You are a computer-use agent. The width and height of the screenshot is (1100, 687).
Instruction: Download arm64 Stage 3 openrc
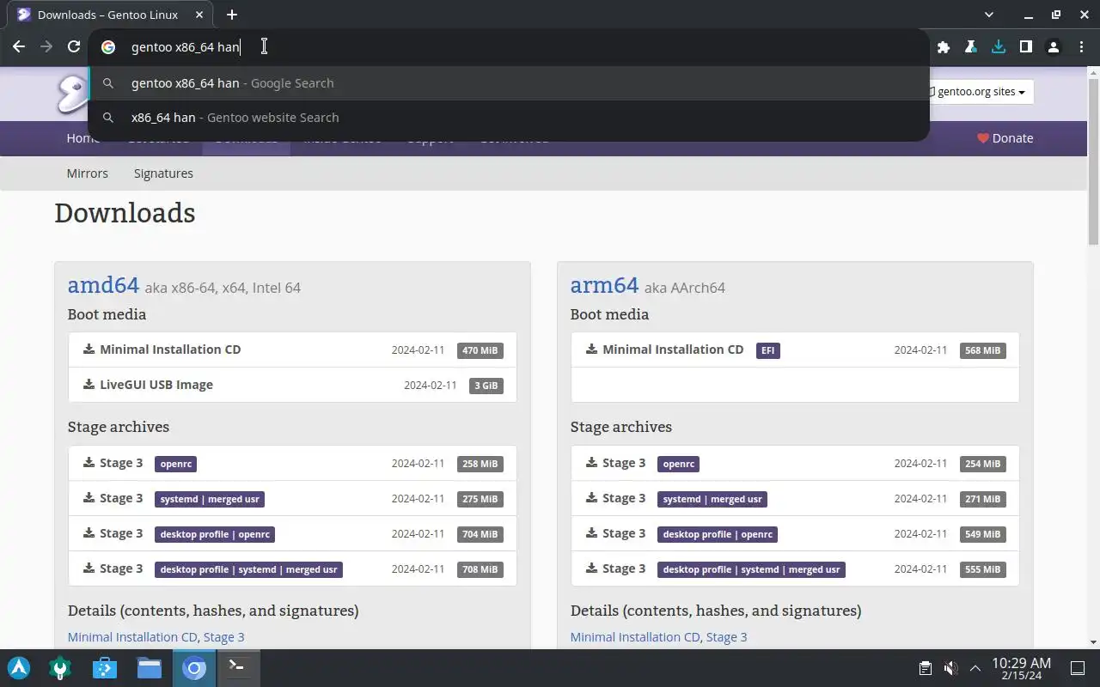[x=795, y=463]
